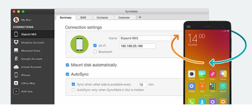The image size is (252, 105).
Task: Click the My Mac avatar icon
Action: coord(16,20)
